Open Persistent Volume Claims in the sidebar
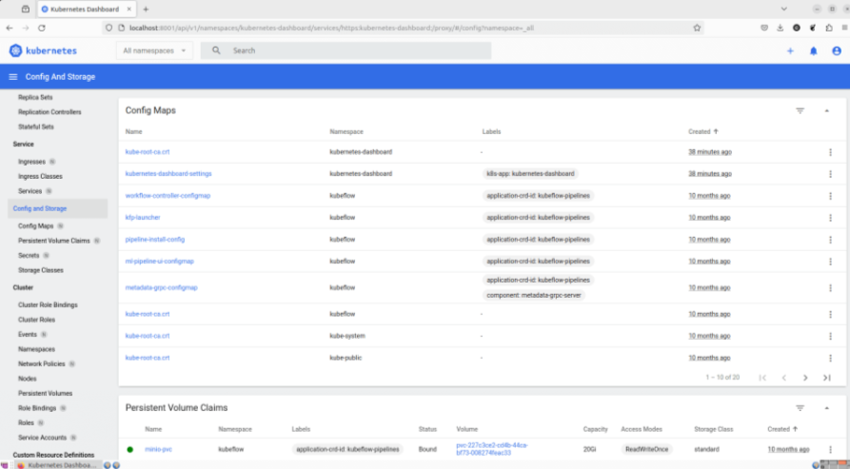The height and width of the screenshot is (469, 850). point(54,241)
